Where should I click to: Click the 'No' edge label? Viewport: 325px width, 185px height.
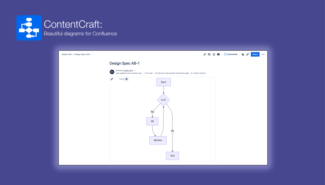pos(173,131)
